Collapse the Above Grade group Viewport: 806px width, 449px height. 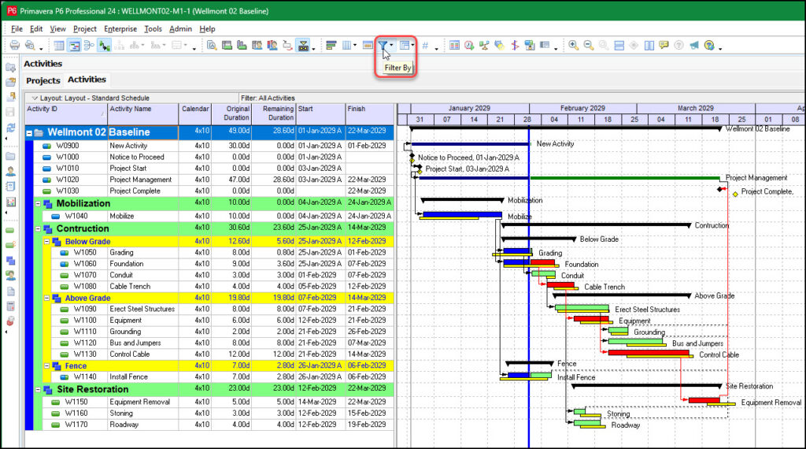tap(46, 298)
